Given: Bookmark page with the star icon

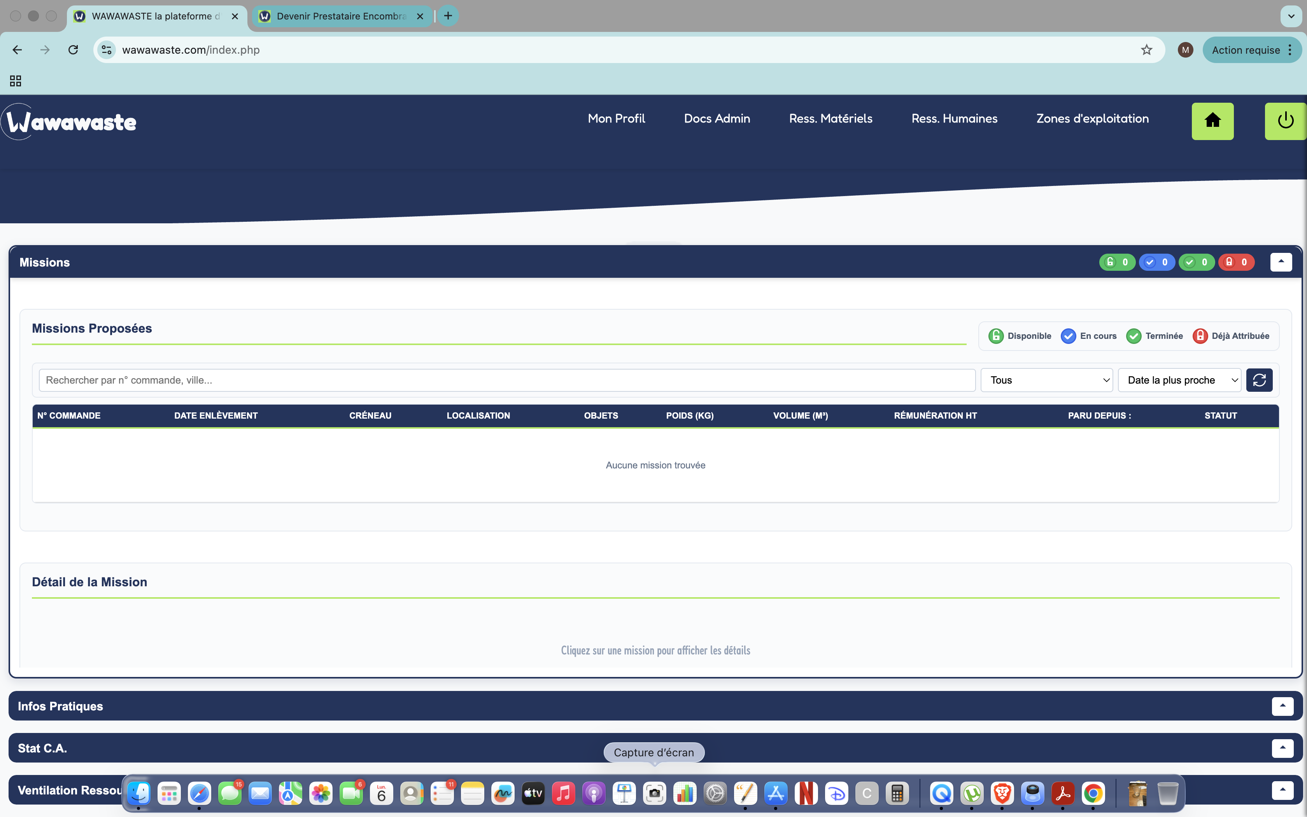Looking at the screenshot, I should tap(1146, 50).
